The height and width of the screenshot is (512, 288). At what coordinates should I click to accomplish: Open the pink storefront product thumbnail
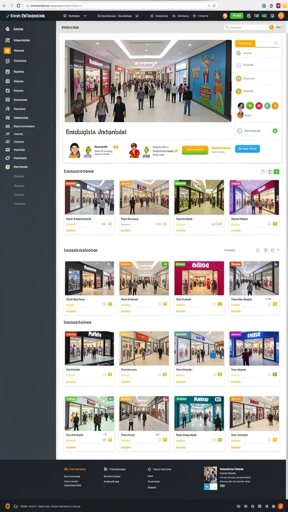199,278
